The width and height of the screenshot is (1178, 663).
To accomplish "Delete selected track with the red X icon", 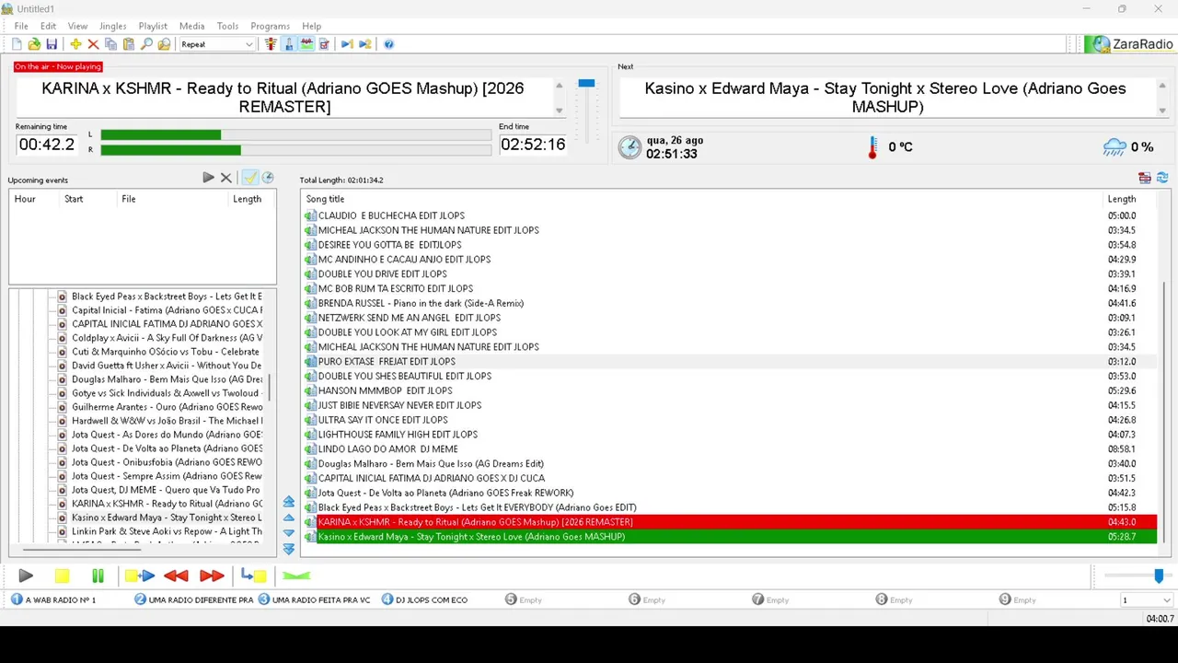I will click(93, 44).
